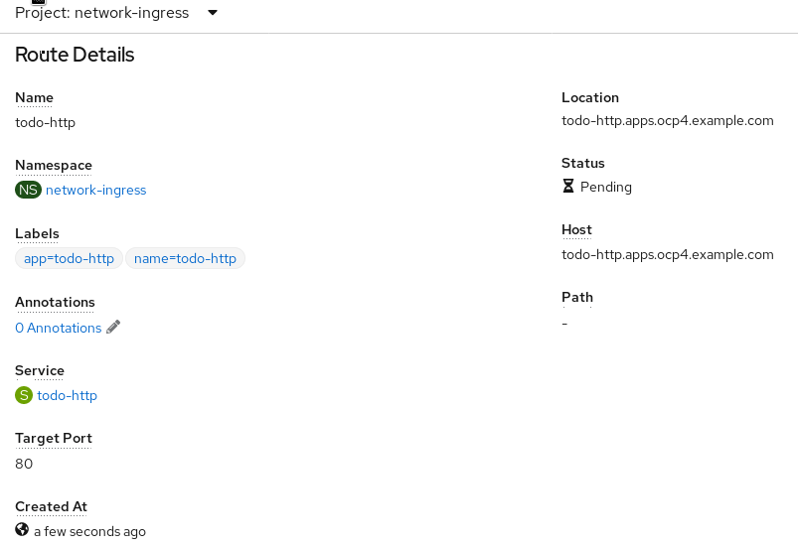Screen dimensions: 798x548
Task: Click the Path field label
Action: click(x=576, y=297)
